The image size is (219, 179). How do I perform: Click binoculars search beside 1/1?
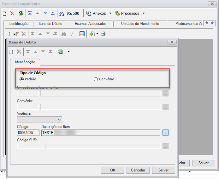(x=64, y=34)
